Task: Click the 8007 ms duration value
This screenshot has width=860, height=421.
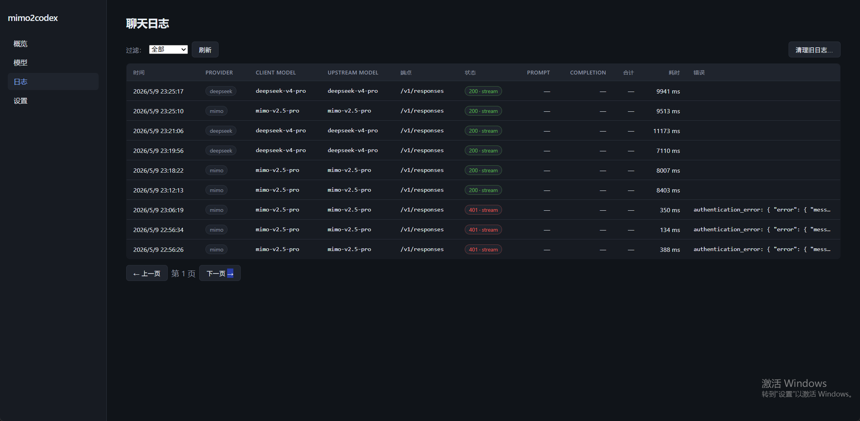Action: coord(668,170)
